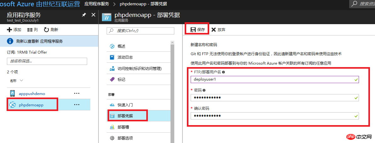Close the 应用程序服务 blade
This screenshot has height=143, width=375.
point(93,15)
